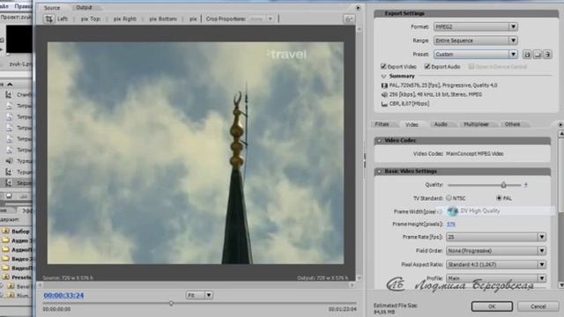This screenshot has width=564, height=317.
Task: Open the Аудио Э folder icon
Action: pyautogui.click(x=5, y=240)
